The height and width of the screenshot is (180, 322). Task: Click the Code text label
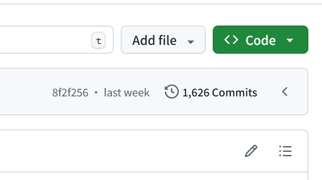(261, 40)
